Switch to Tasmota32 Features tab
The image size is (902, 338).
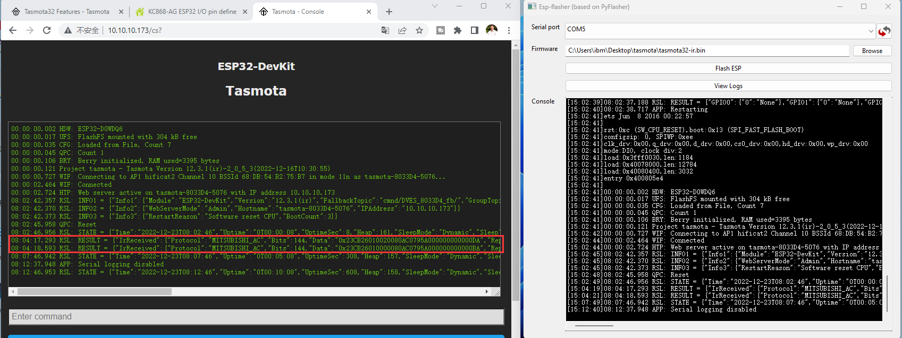[66, 12]
